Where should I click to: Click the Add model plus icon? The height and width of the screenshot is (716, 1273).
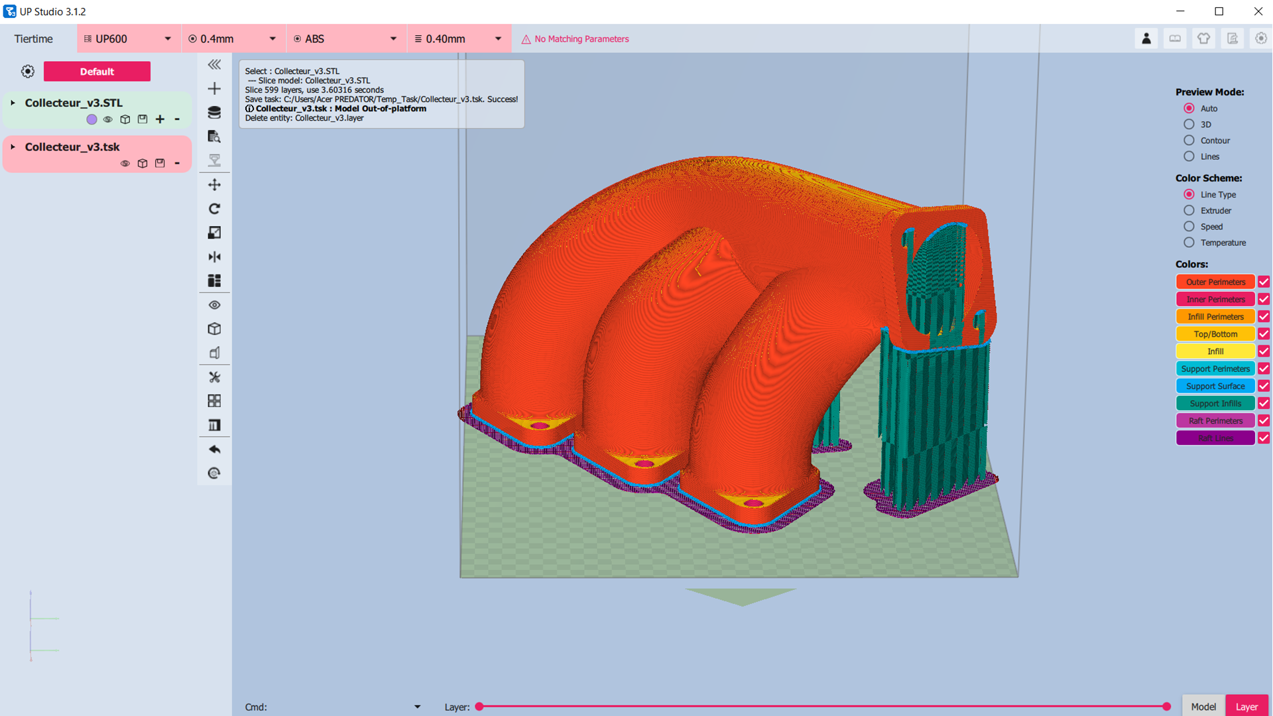(214, 89)
